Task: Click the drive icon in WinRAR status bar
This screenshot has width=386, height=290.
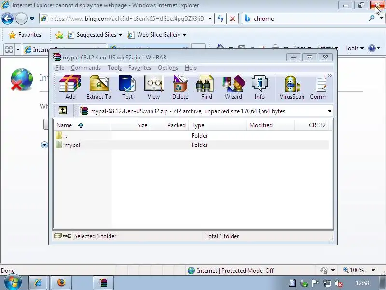Action: (57, 236)
